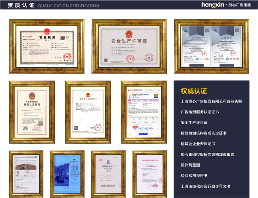Click the hengxin logo in header
The height and width of the screenshot is (198, 258).
(213, 5)
